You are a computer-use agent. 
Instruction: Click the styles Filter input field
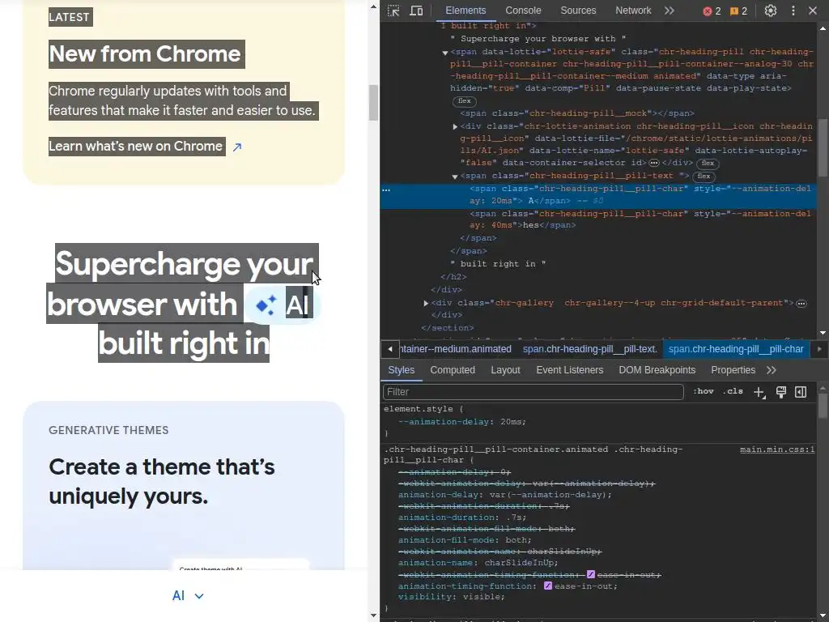click(x=533, y=392)
